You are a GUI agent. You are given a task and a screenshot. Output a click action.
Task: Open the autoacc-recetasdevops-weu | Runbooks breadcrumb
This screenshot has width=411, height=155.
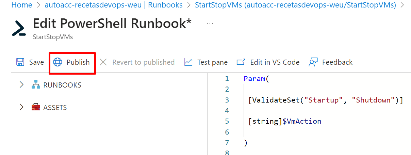click(x=114, y=5)
